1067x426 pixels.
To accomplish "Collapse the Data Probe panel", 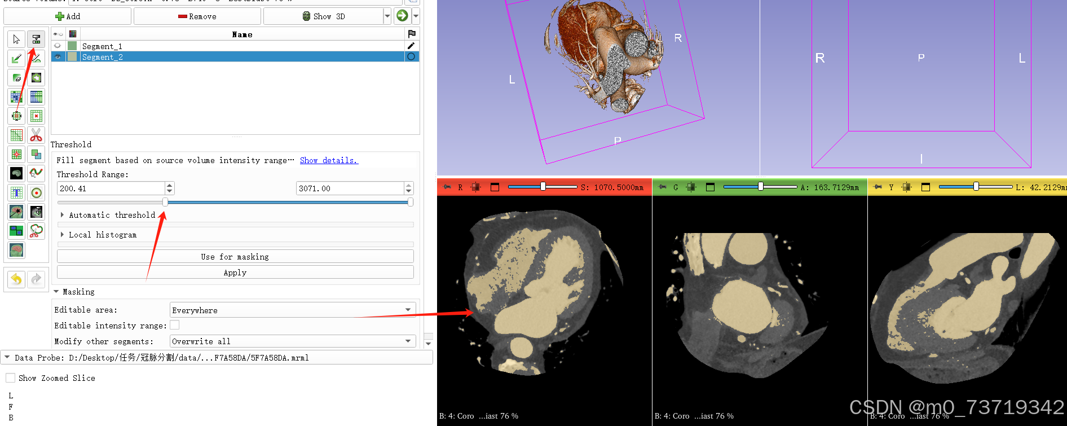I will tap(7, 357).
